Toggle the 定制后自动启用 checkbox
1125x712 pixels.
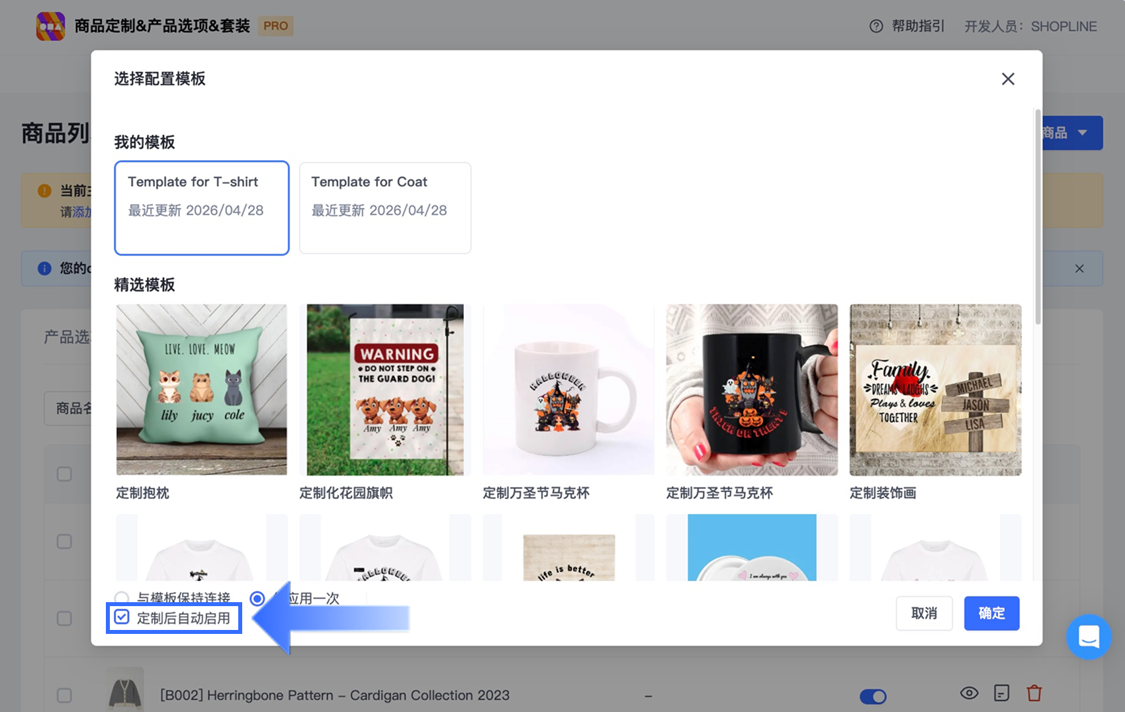tap(122, 617)
